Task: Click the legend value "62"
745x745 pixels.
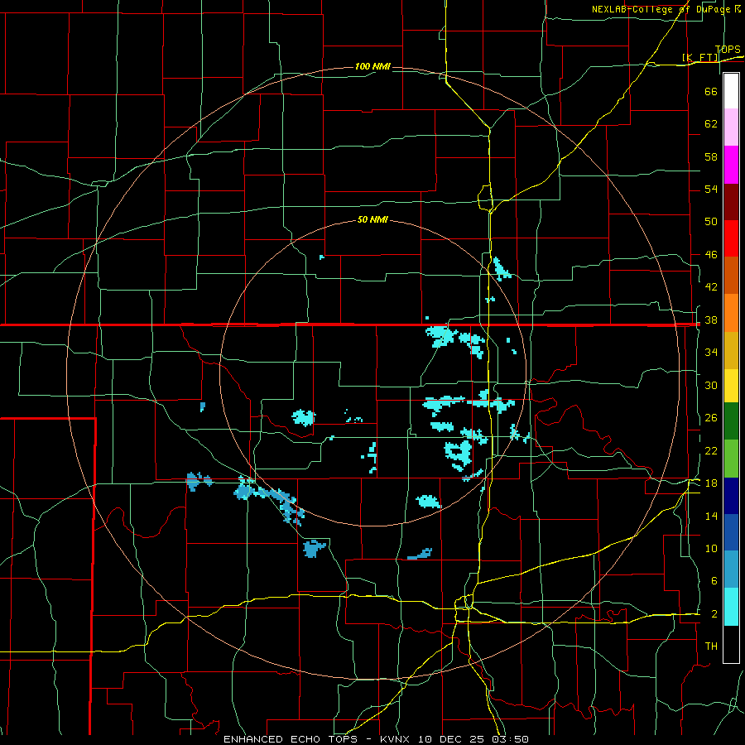Action: (x=711, y=124)
